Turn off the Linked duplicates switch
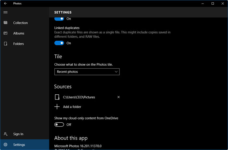 tap(59, 43)
